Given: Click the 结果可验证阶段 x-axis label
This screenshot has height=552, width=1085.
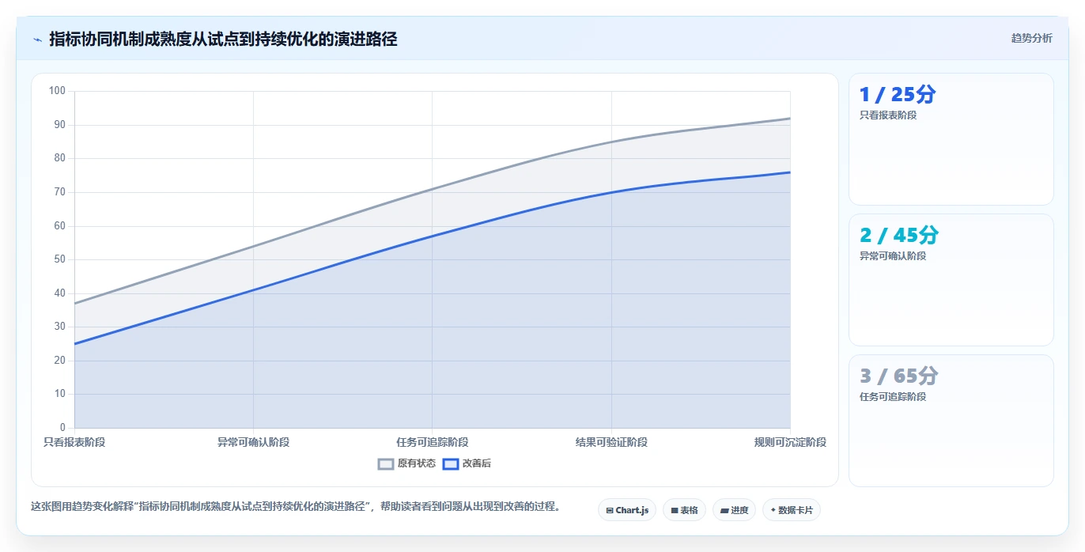Looking at the screenshot, I should click(x=611, y=442).
